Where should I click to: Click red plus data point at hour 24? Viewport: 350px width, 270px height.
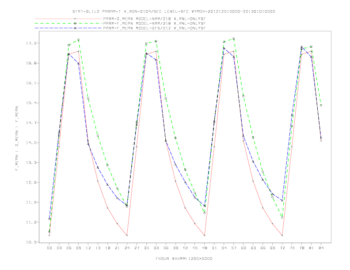pyautogui.click(x=127, y=235)
